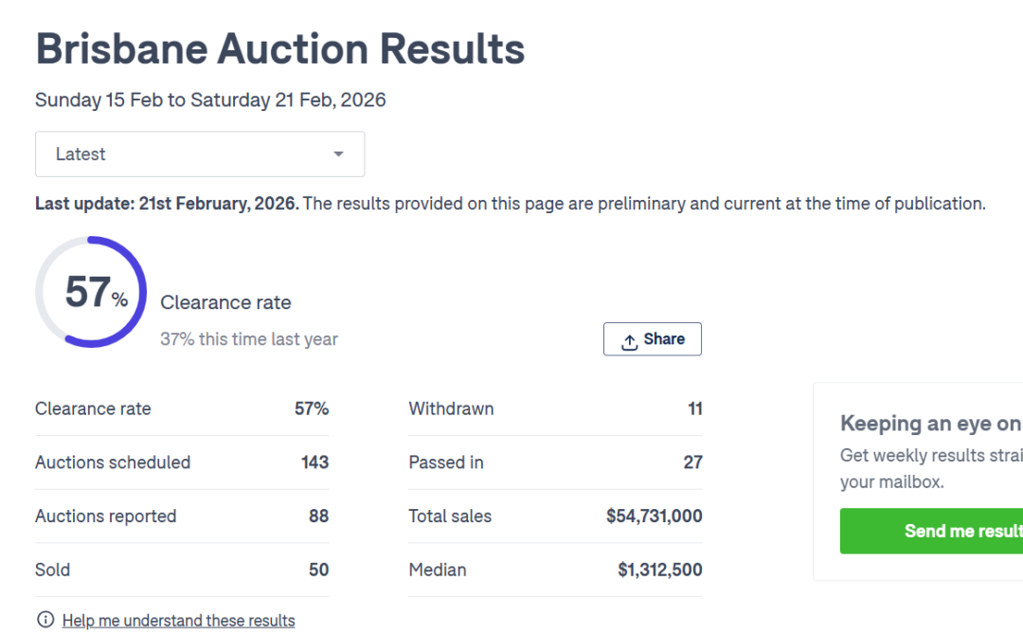
Task: Click the share upload icon
Action: (630, 342)
